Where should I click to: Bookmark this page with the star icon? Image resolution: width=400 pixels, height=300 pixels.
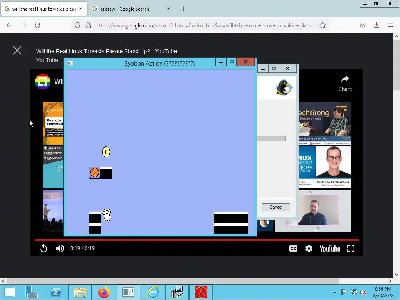(x=322, y=25)
